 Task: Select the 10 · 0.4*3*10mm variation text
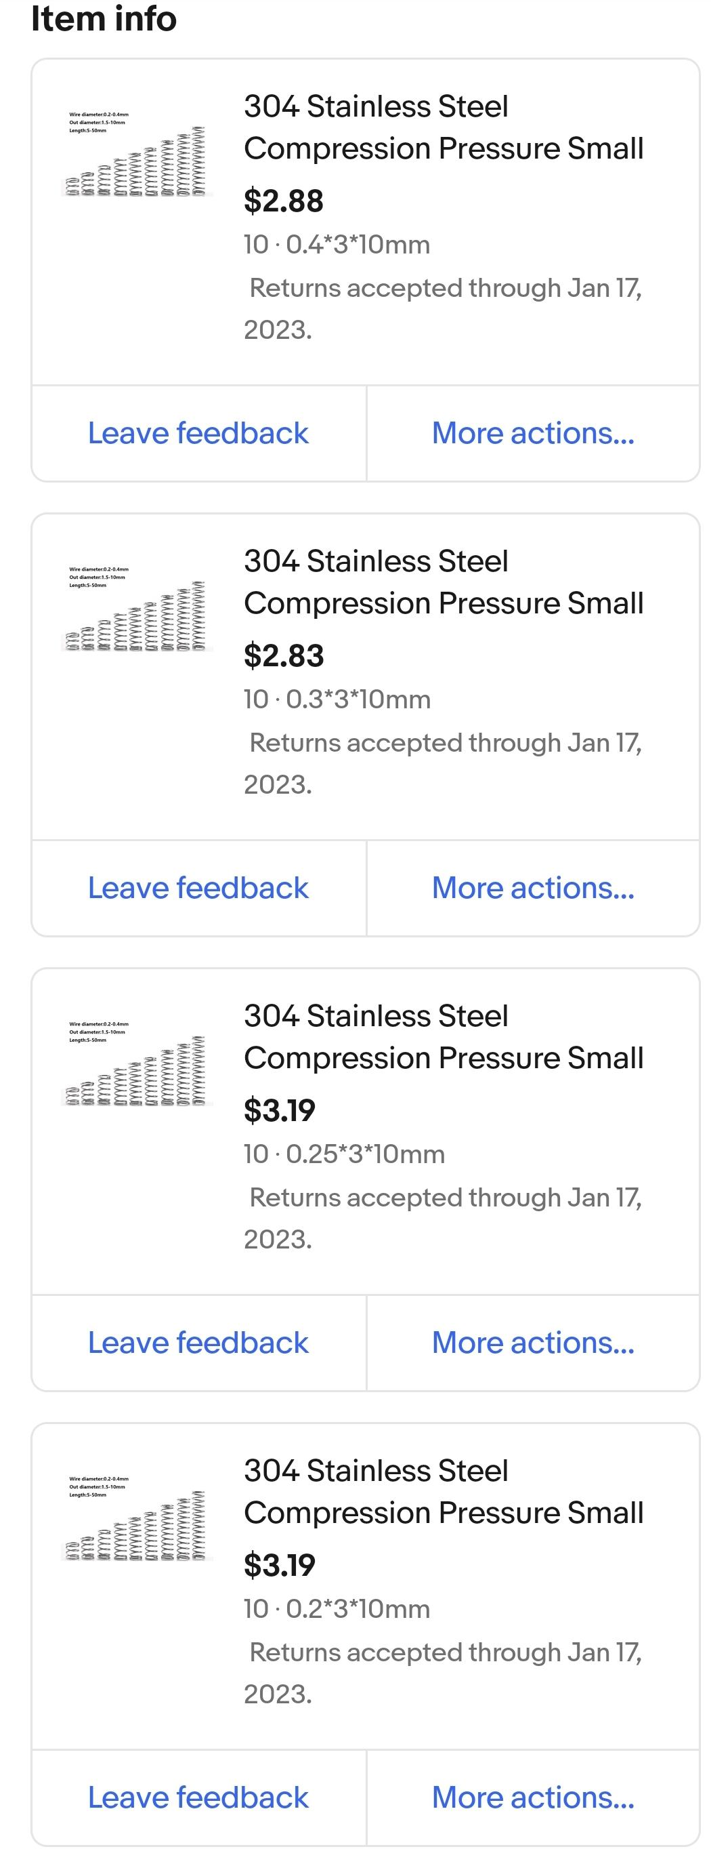pos(337,245)
